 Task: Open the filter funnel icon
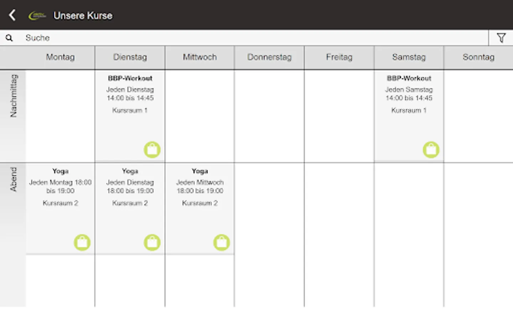(501, 38)
